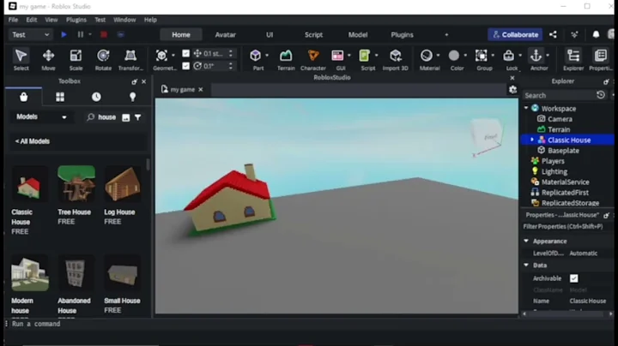This screenshot has width=618, height=346.
Task: Activate the Move tool
Action: click(48, 60)
